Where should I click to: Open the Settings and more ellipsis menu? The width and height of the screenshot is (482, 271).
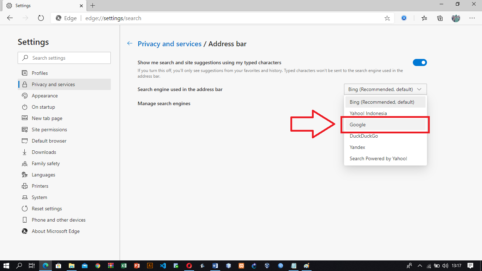click(472, 18)
